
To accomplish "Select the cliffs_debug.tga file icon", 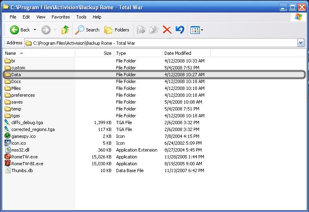I will click(7, 122).
